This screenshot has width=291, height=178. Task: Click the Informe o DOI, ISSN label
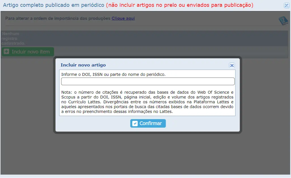point(113,74)
